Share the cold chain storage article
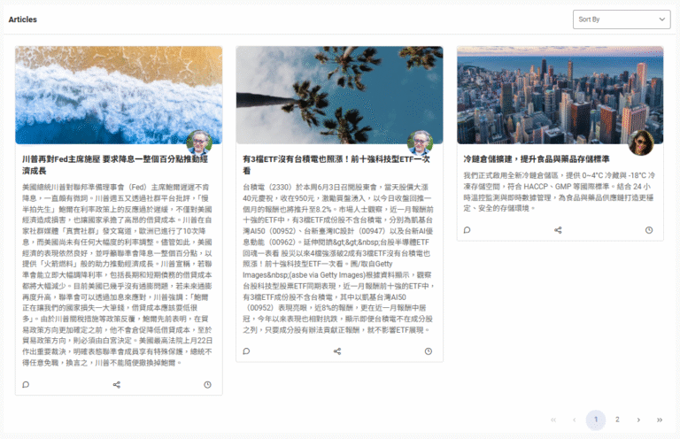This screenshot has width=680, height=439. click(558, 230)
